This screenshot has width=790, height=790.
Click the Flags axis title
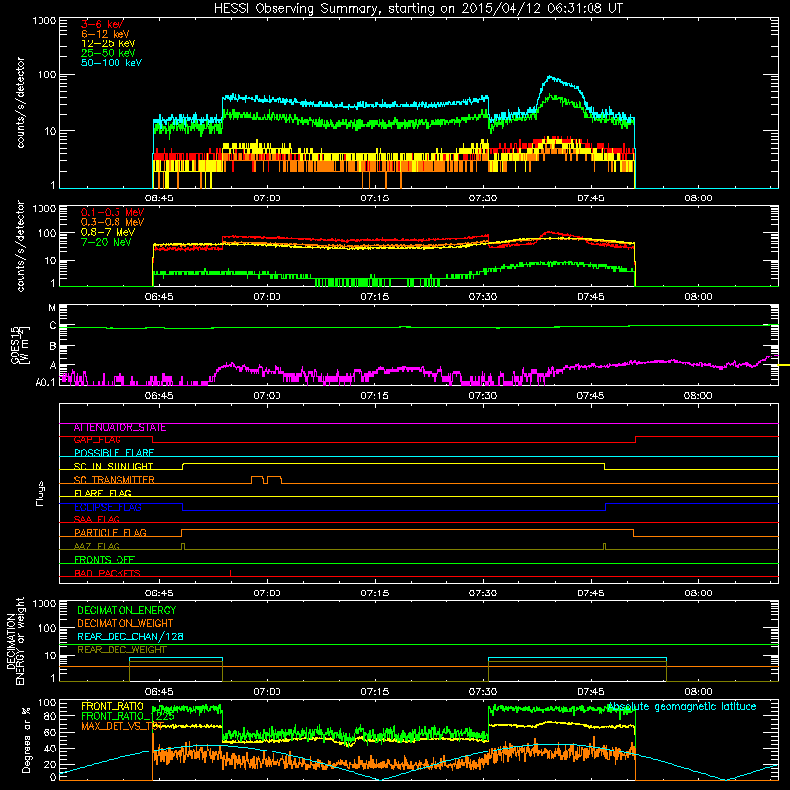[x=40, y=493]
